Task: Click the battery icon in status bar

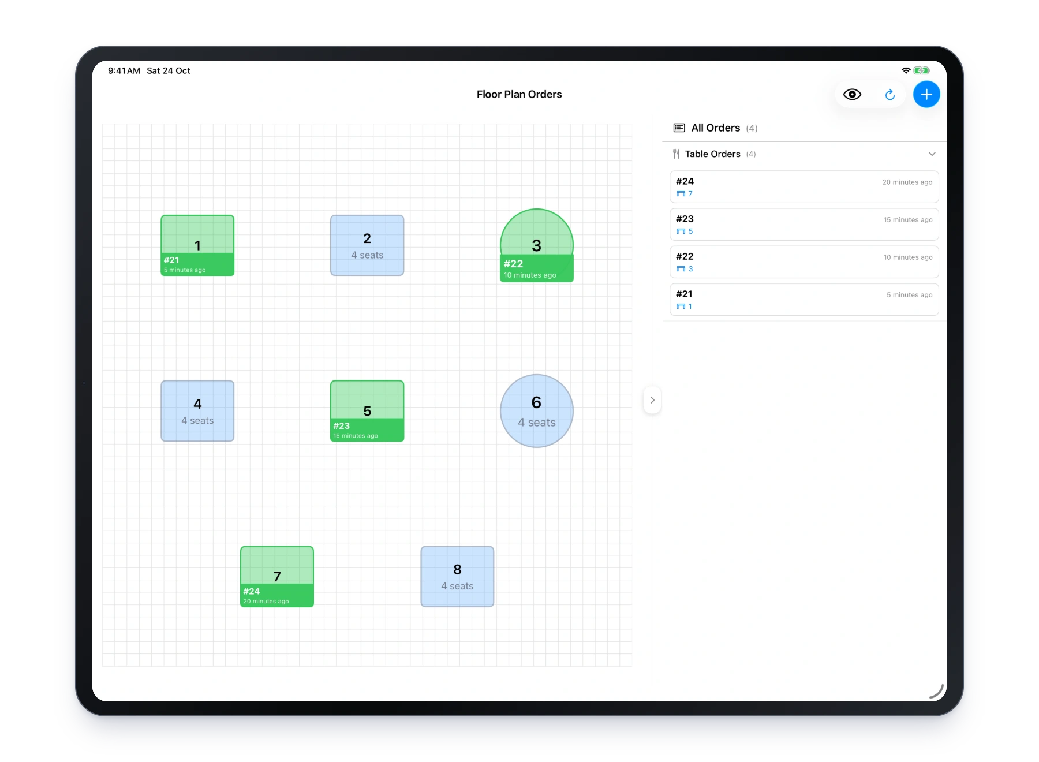Action: (922, 70)
